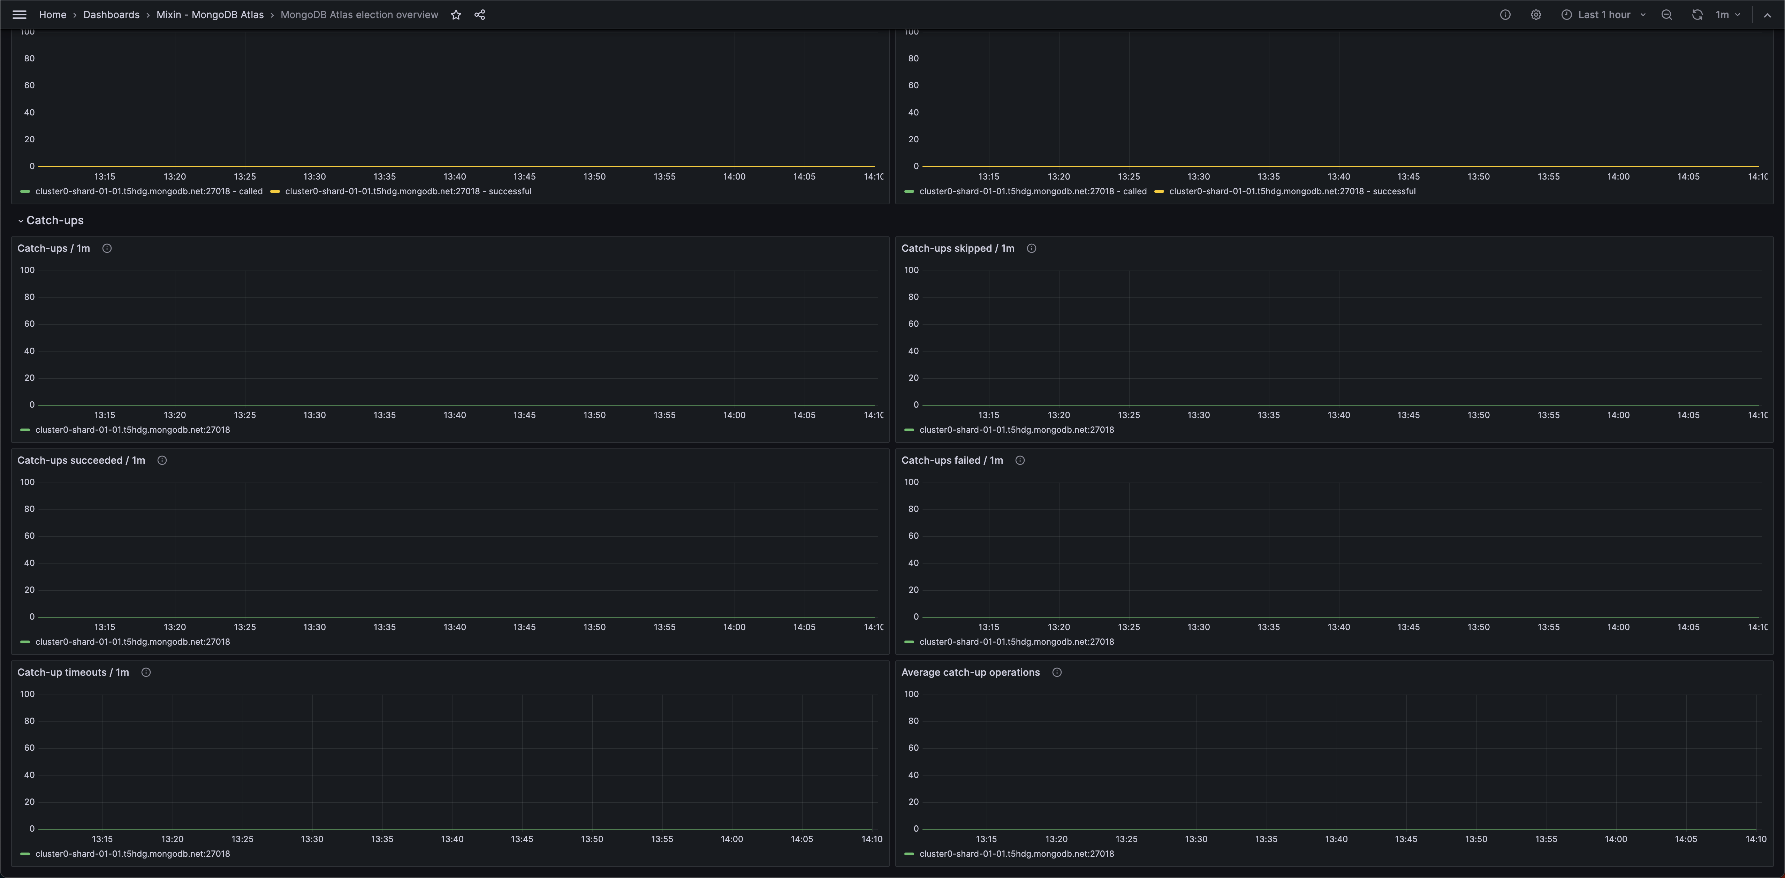Toggle the 'called' series in the left legend
1785x878 pixels.
point(148,192)
